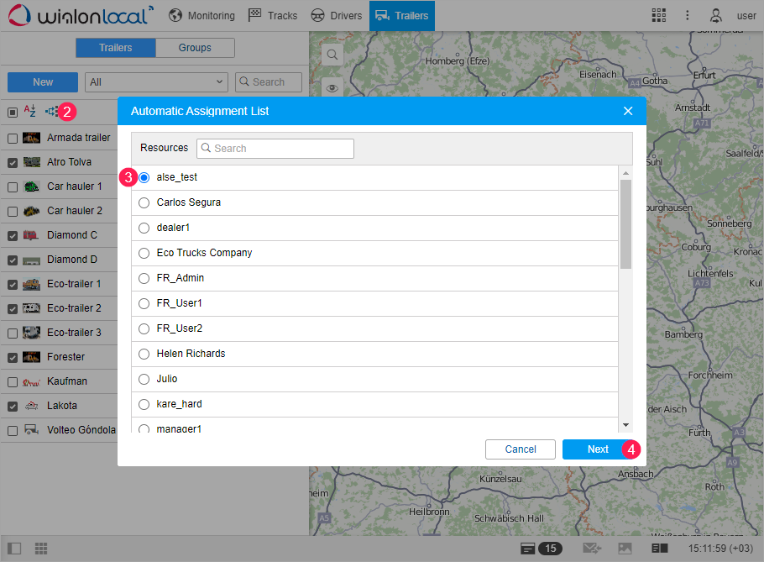Click the Volteo Góndola trailer icon
Screen dimensions: 764x562
32,430
